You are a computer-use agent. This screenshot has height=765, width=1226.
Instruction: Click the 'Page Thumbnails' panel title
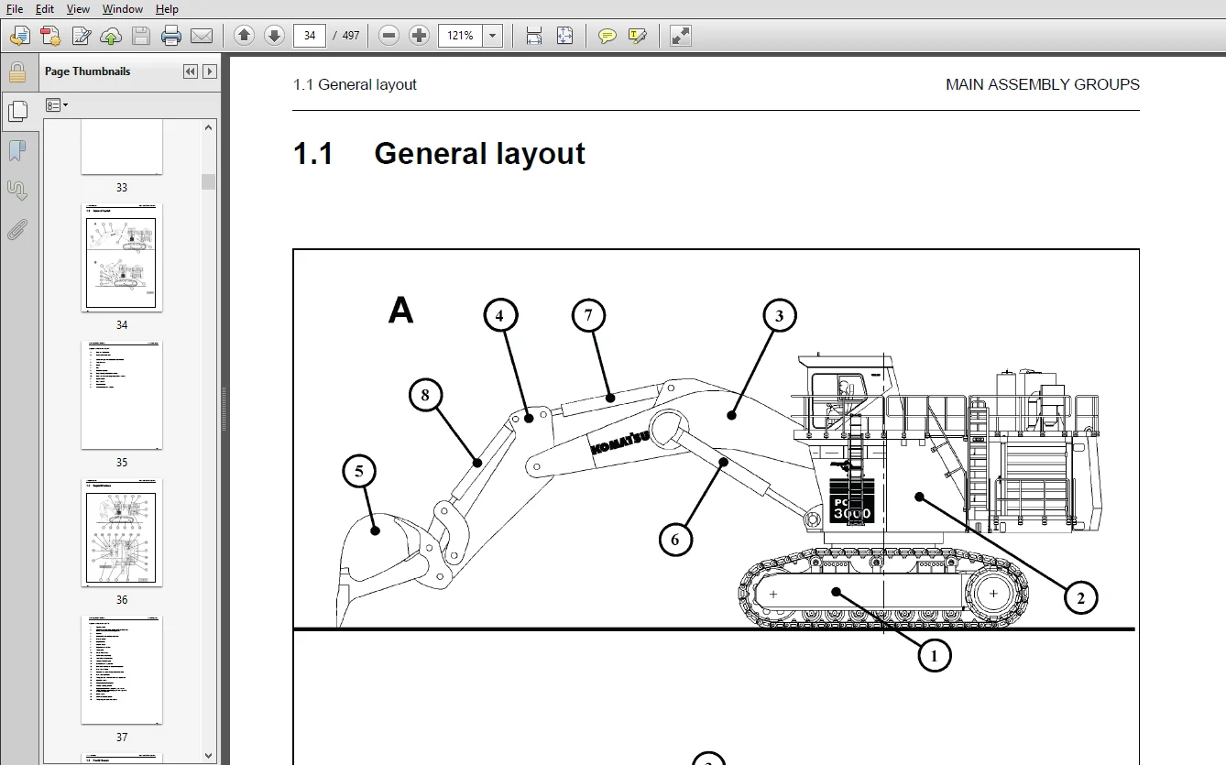88,71
